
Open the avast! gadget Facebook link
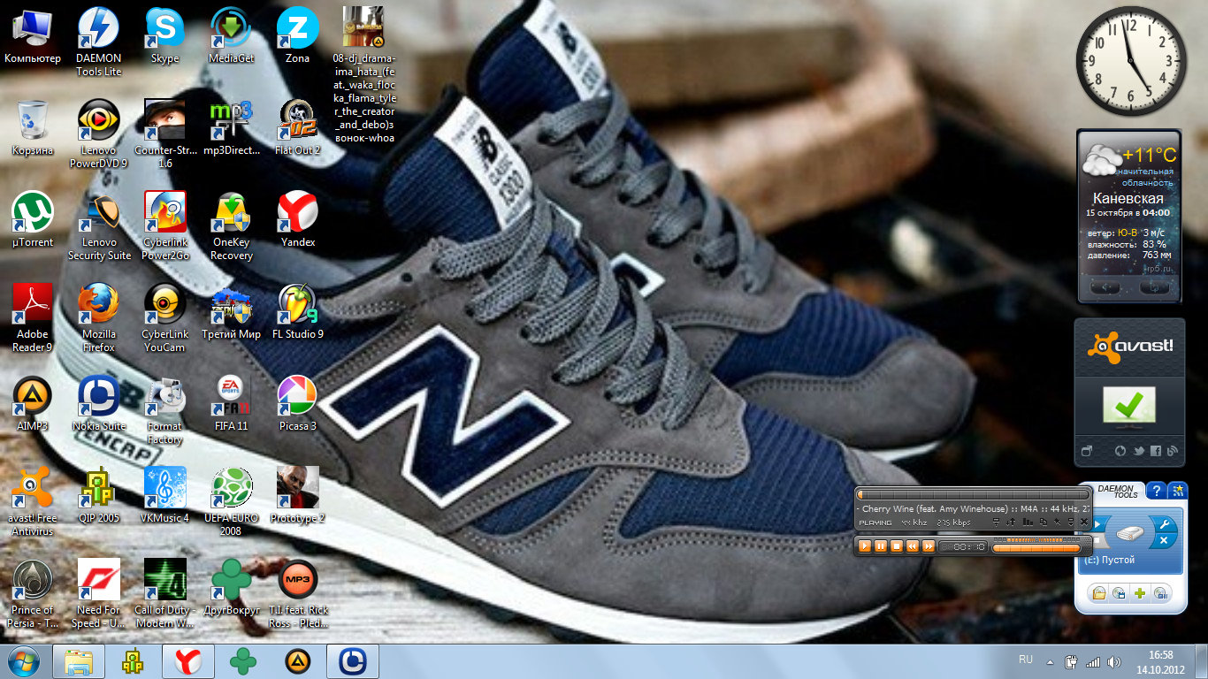pos(1156,451)
